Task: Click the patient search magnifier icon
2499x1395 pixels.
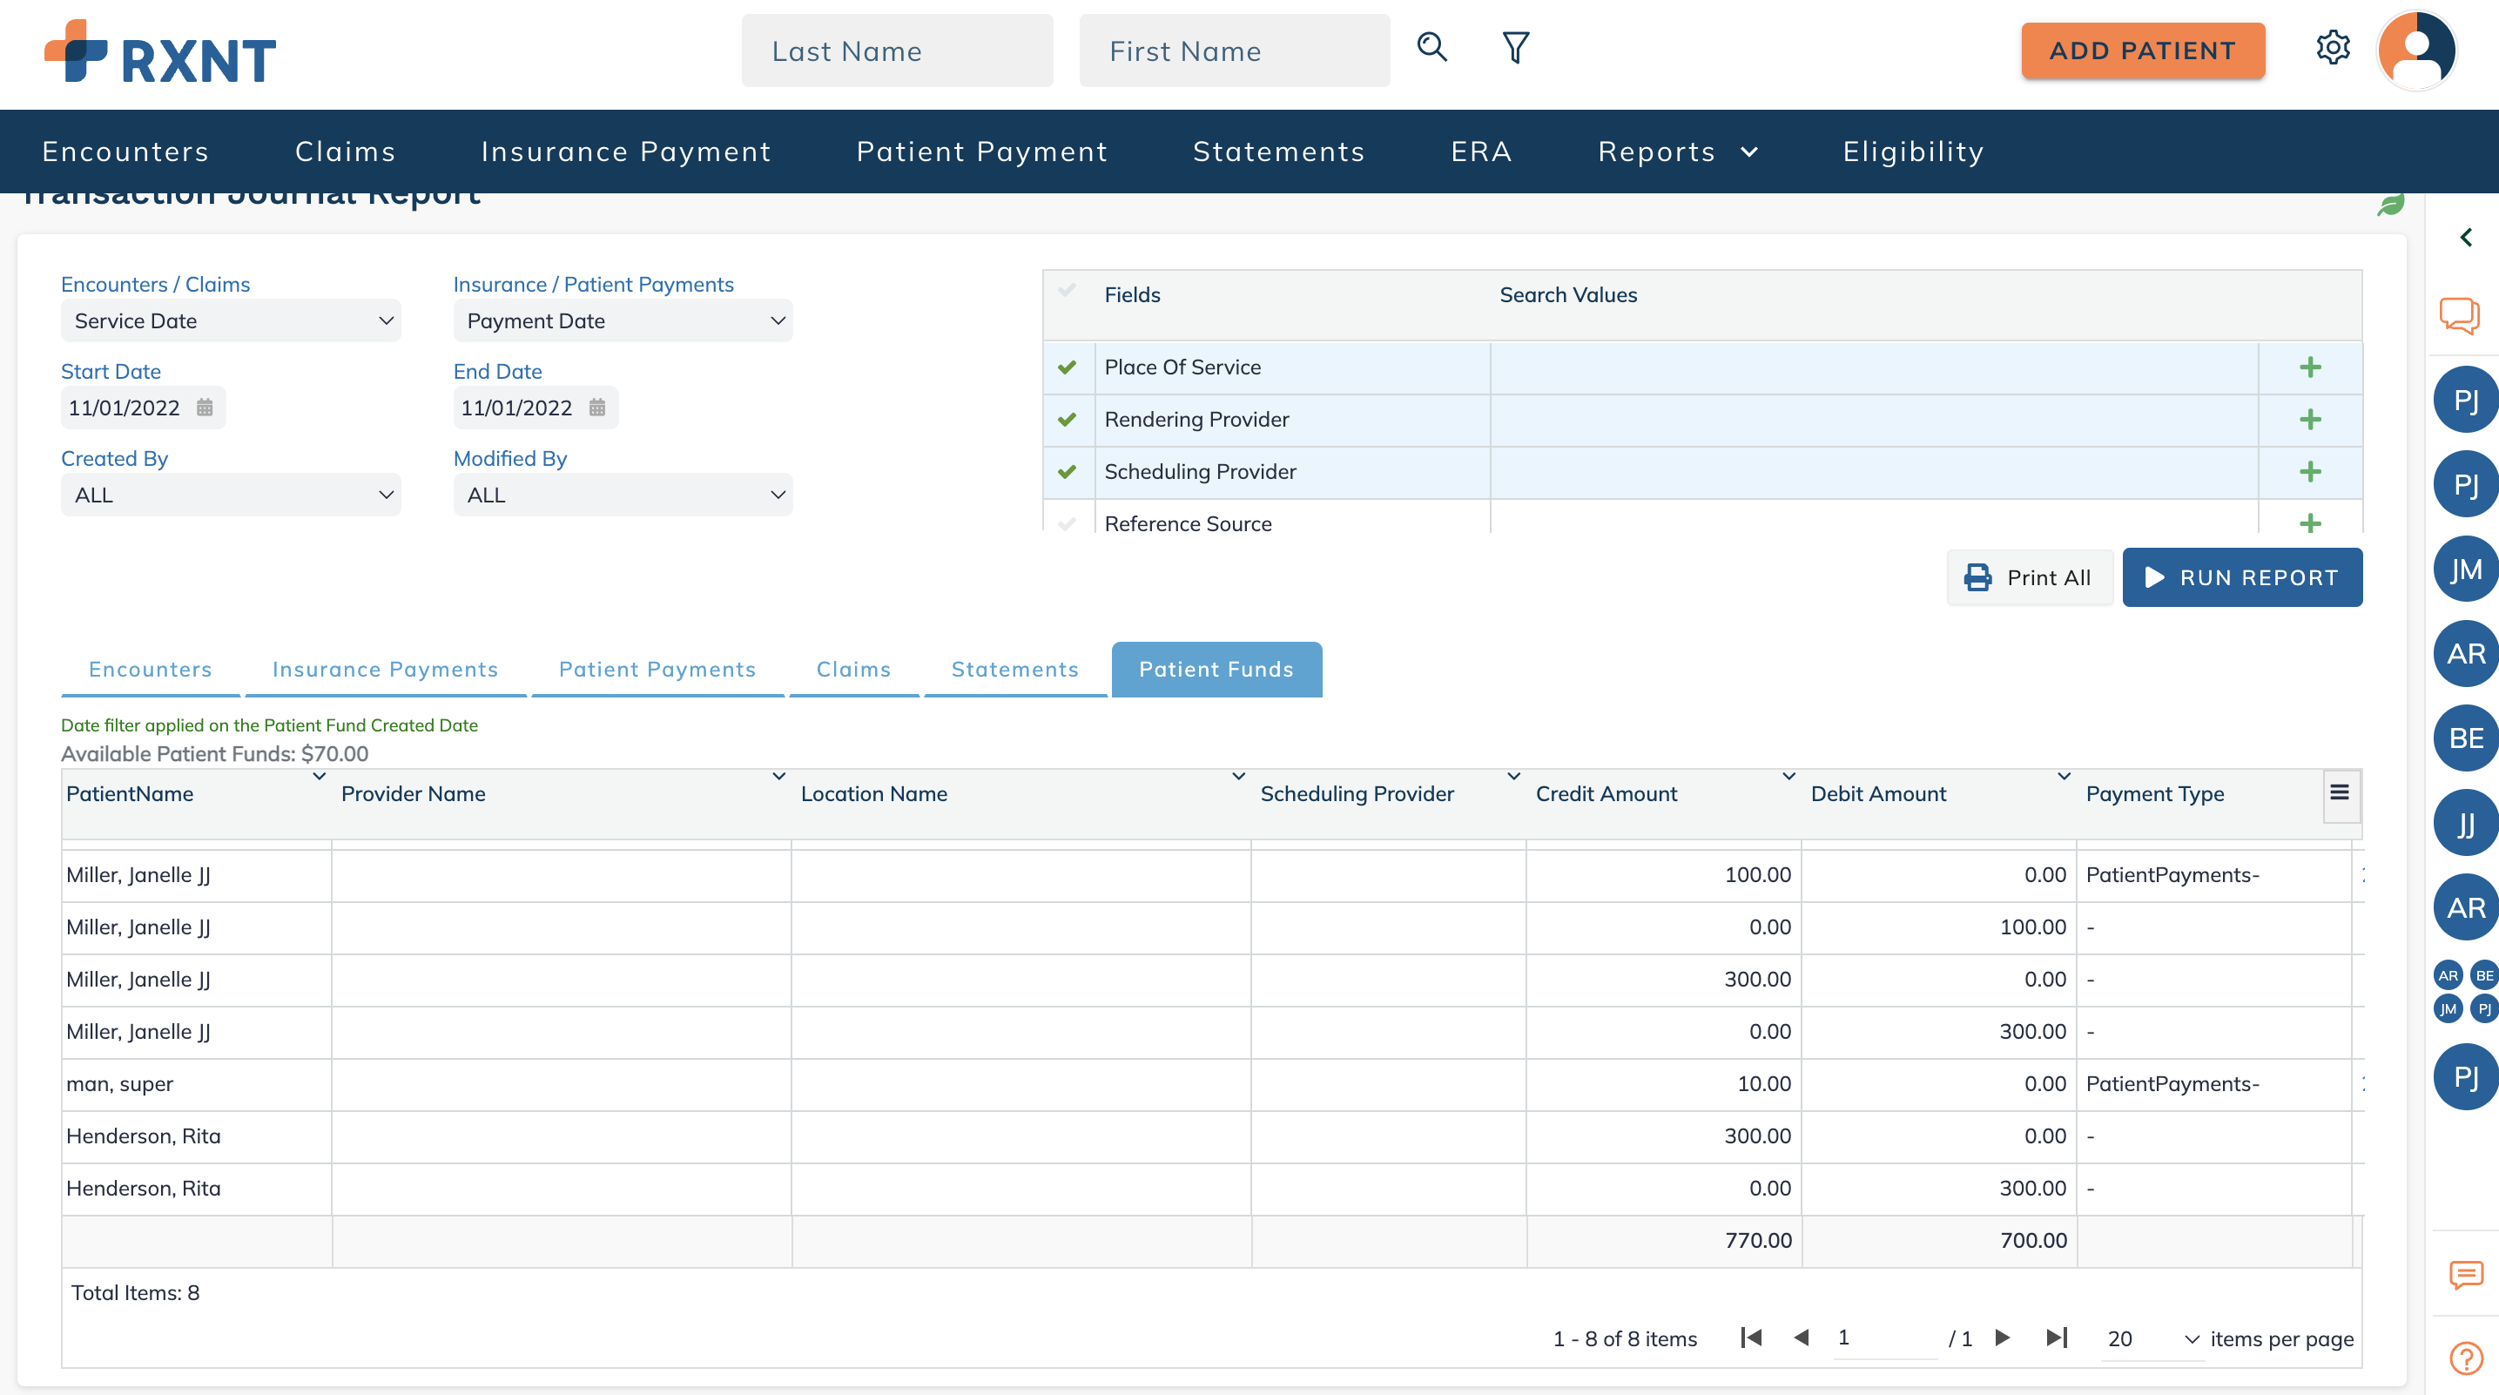Action: (x=1431, y=48)
